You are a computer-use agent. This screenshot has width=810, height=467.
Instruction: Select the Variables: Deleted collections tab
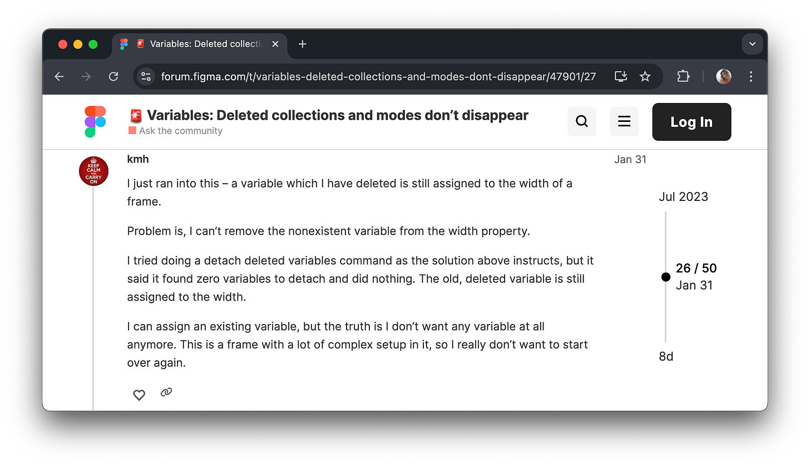click(200, 44)
